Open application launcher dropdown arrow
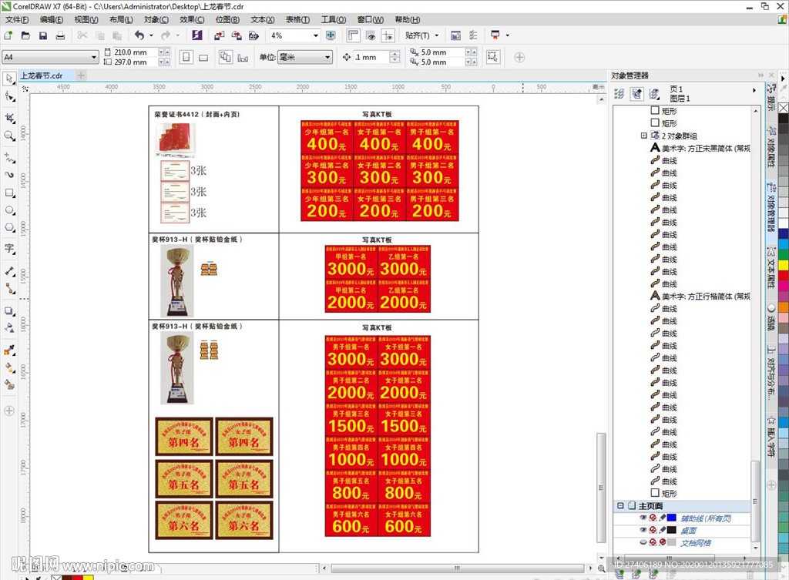 [507, 35]
